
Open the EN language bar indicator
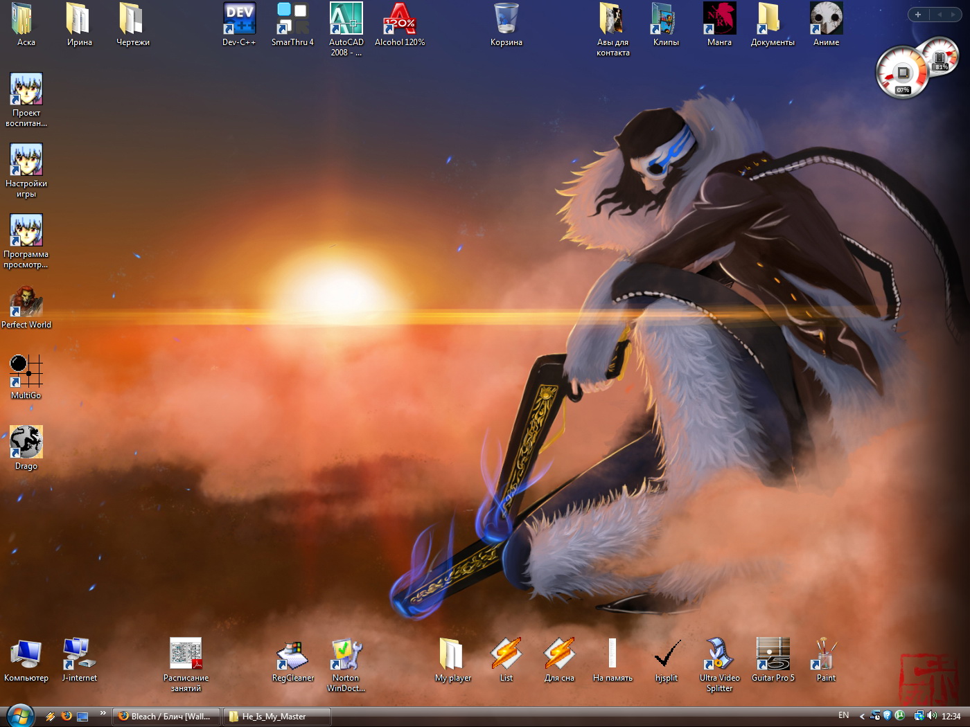click(843, 716)
